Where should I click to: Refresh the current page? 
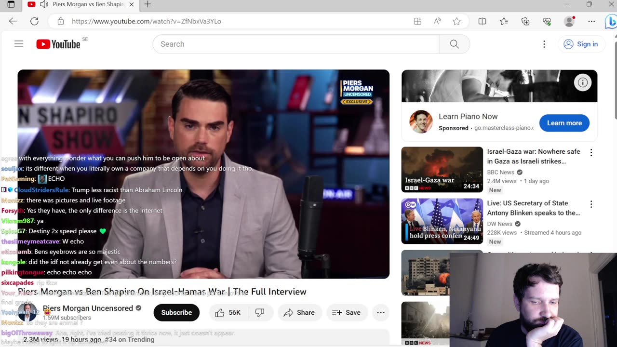[34, 21]
